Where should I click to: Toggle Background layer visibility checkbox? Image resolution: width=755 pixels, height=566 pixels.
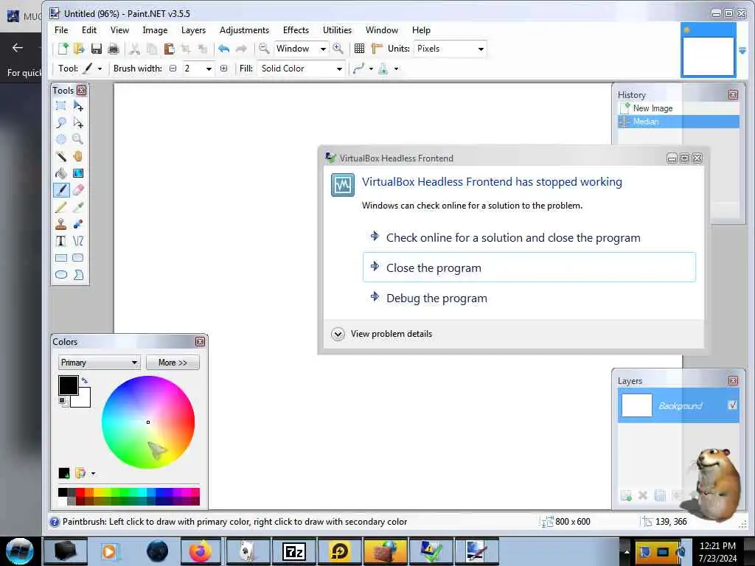click(x=732, y=405)
